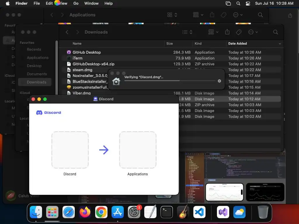Sort by the Kind column

coord(198,43)
